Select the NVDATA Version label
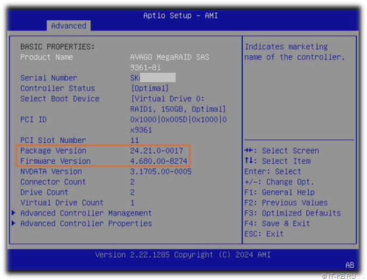 [x=51, y=171]
